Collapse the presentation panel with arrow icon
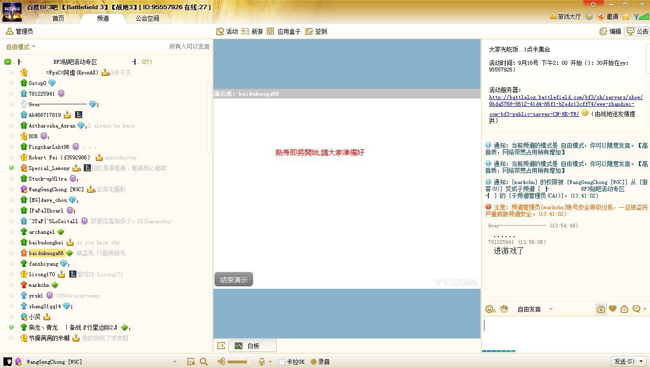This screenshot has width=650, height=368. [x=221, y=346]
